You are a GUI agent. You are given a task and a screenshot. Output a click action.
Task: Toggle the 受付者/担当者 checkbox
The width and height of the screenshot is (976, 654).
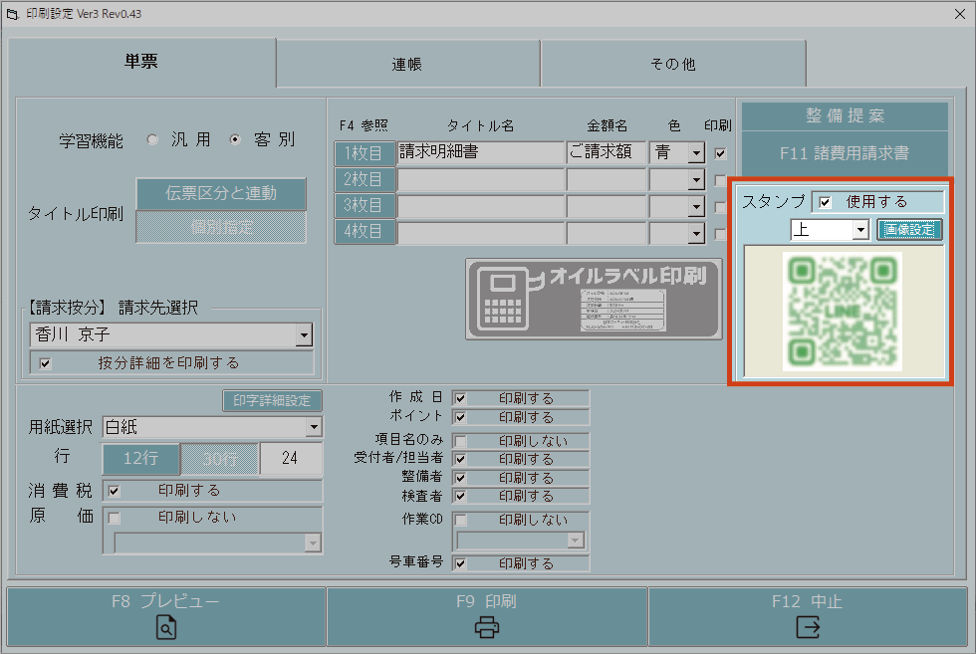click(x=460, y=459)
